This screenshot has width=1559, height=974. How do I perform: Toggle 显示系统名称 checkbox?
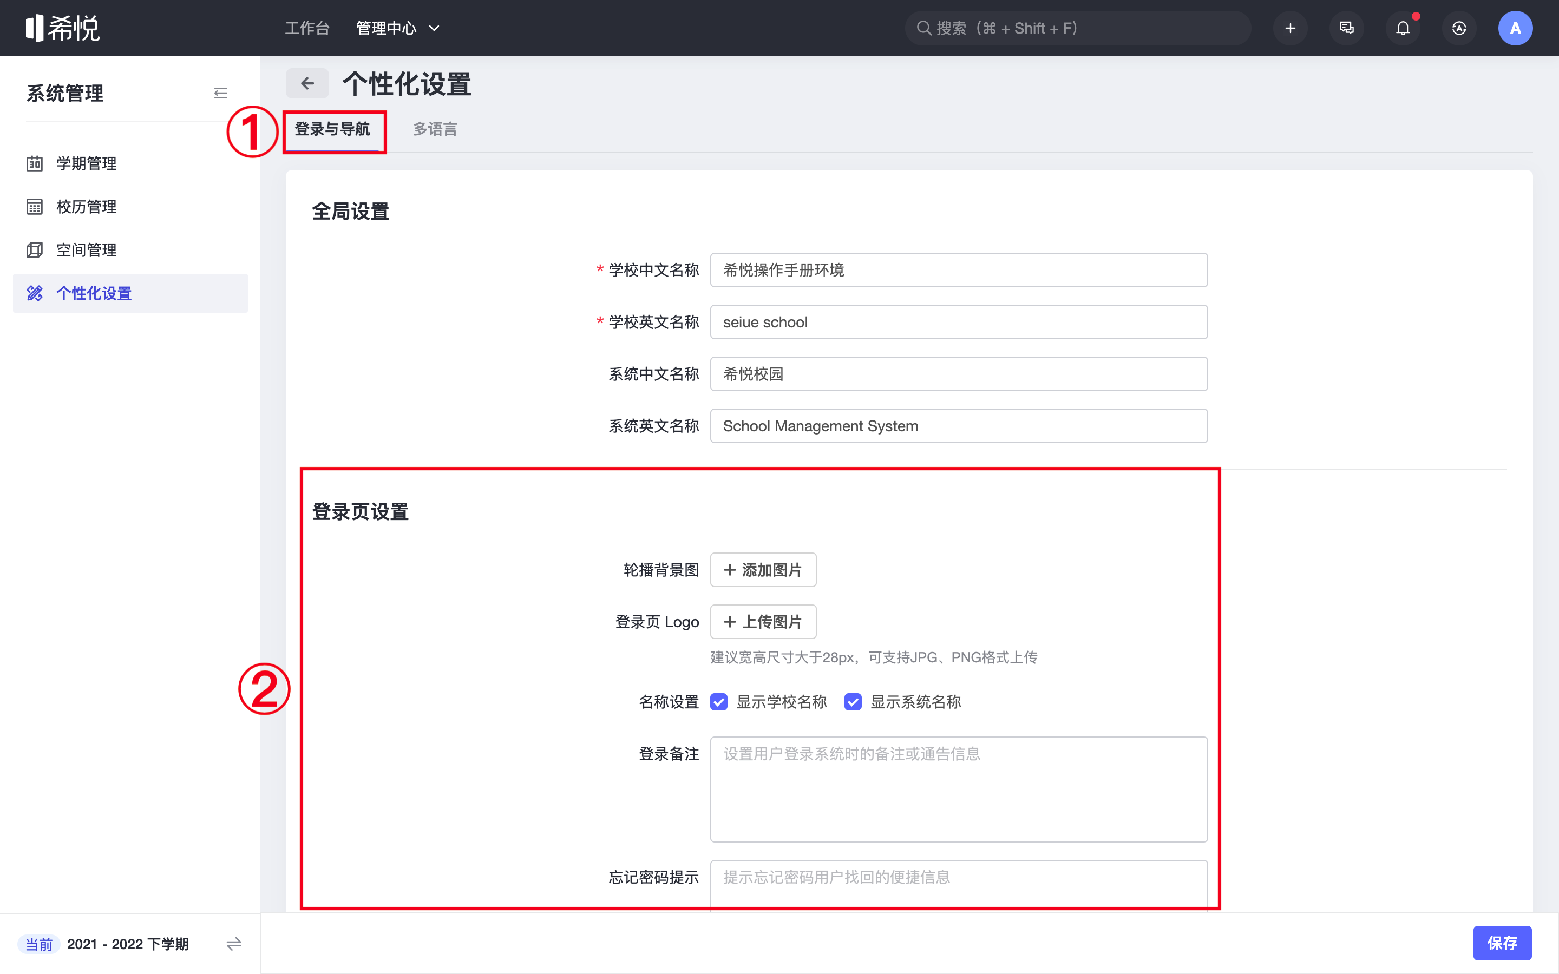[853, 702]
